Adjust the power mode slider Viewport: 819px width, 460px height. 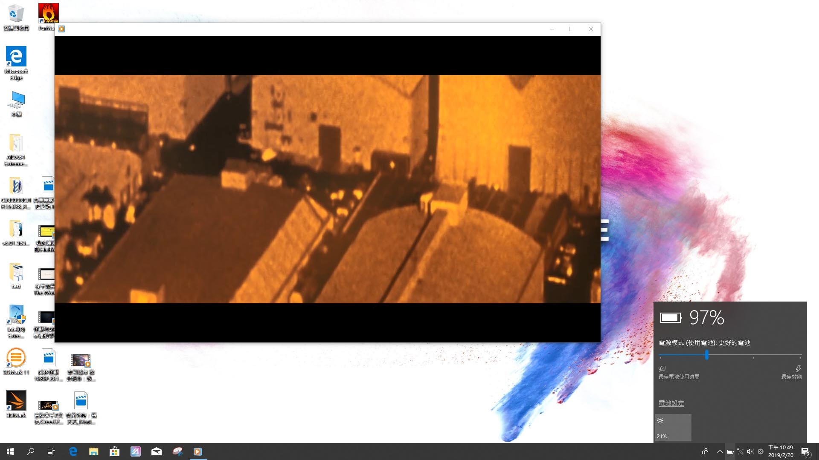[x=707, y=355]
